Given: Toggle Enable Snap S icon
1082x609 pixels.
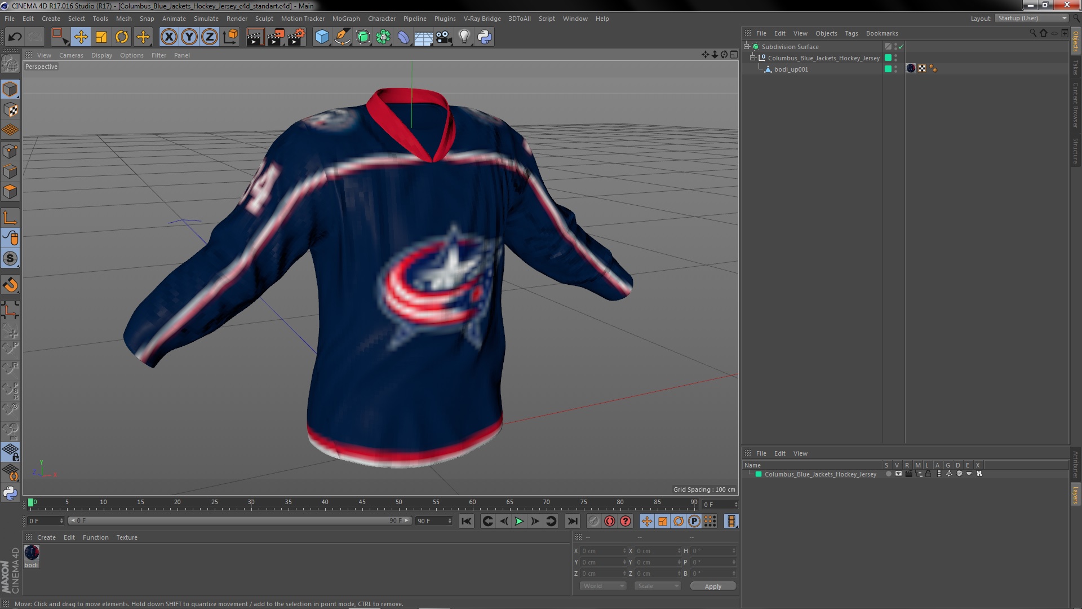Looking at the screenshot, I should (x=10, y=258).
